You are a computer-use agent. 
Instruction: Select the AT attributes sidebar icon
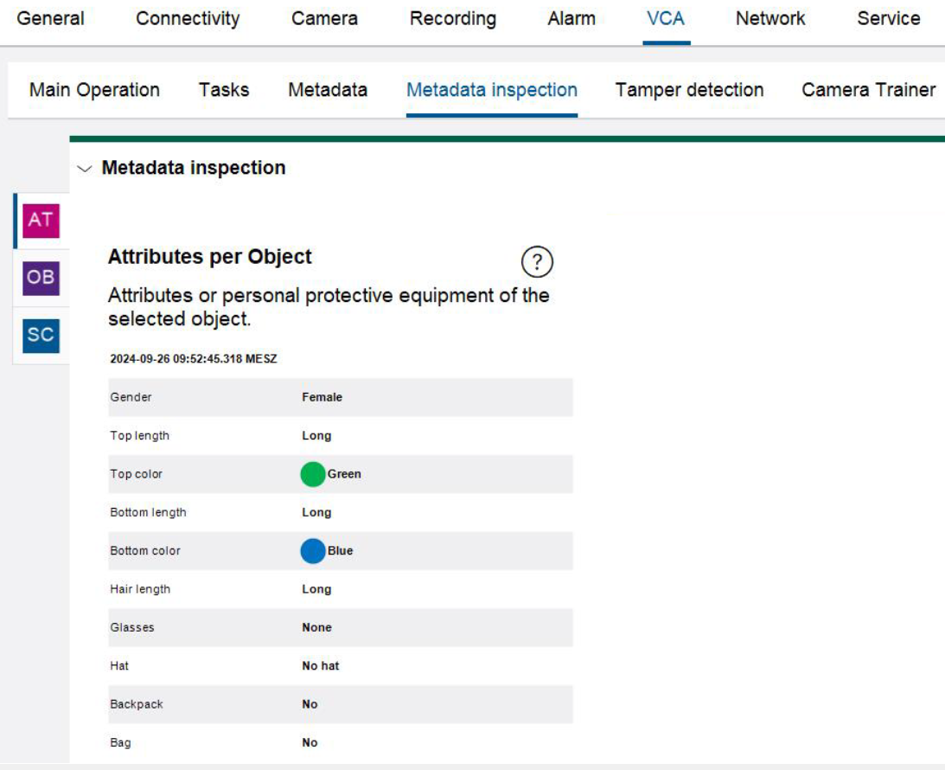click(41, 221)
